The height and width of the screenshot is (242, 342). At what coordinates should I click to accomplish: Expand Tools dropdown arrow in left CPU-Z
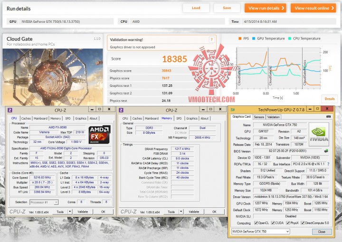[70, 212]
